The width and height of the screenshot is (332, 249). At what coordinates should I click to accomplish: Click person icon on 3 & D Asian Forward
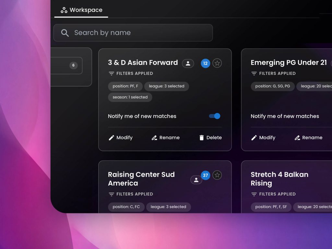click(x=188, y=64)
